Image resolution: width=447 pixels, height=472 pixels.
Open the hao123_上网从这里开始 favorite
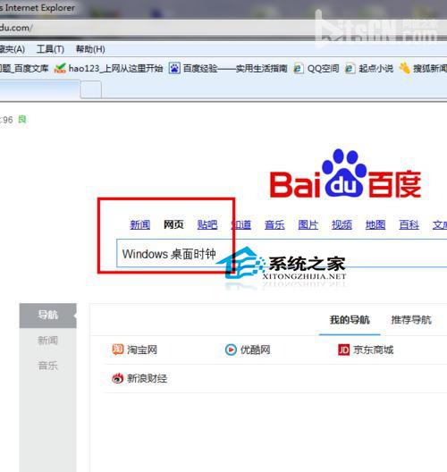116,69
